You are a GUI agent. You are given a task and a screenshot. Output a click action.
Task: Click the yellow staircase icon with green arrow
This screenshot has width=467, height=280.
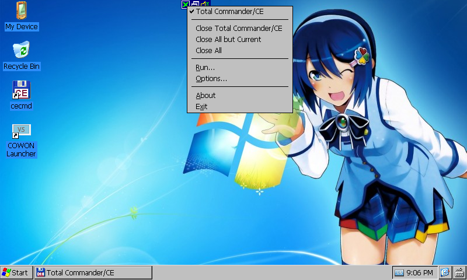coord(205,3)
